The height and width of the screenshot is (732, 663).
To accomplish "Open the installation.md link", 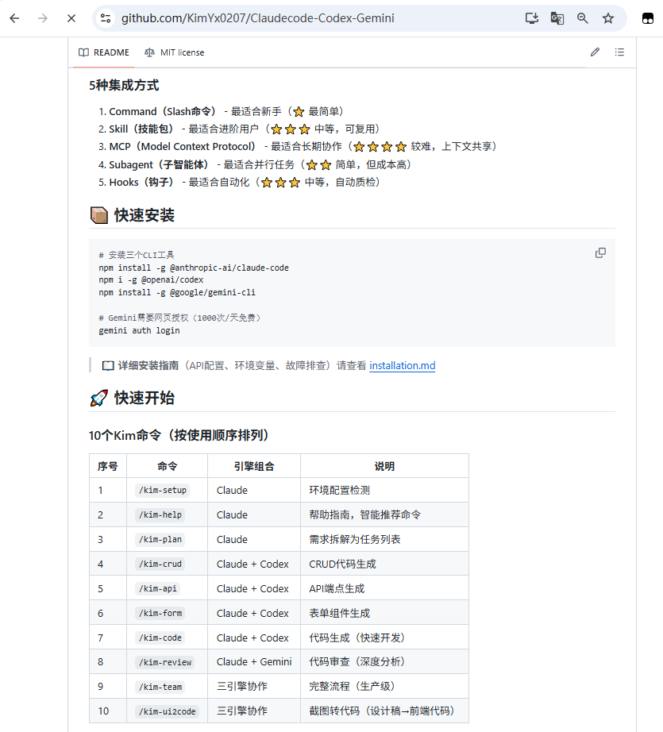I will [x=403, y=365].
